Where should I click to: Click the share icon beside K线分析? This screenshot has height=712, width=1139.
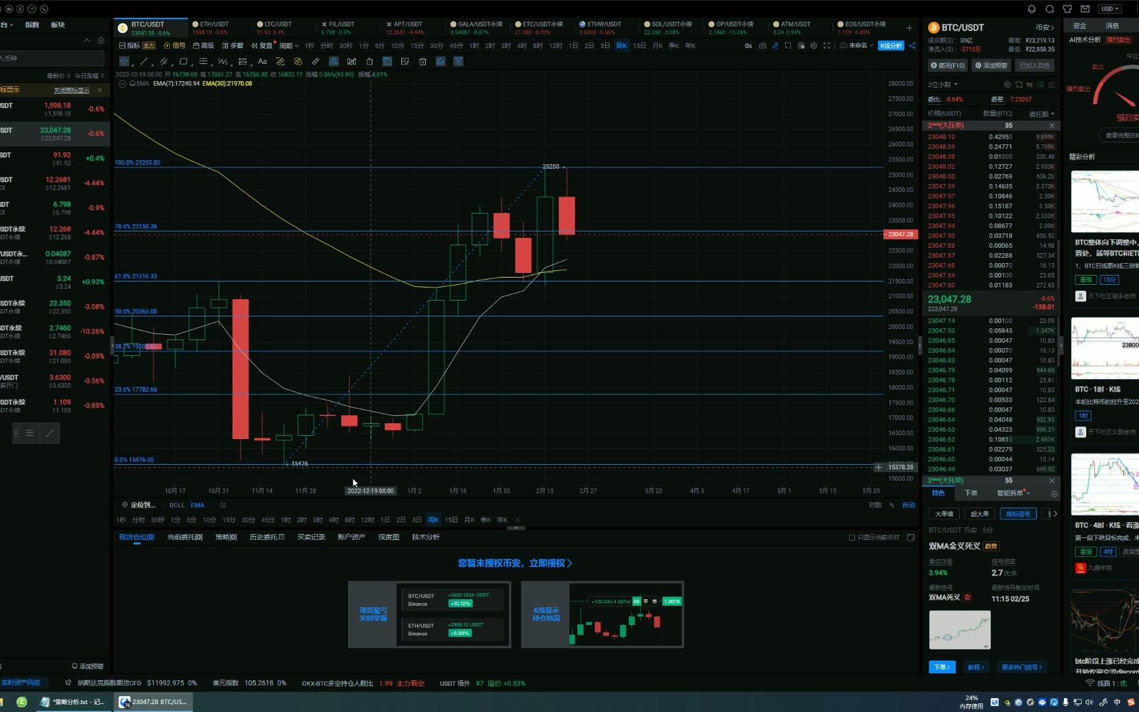coord(912,45)
